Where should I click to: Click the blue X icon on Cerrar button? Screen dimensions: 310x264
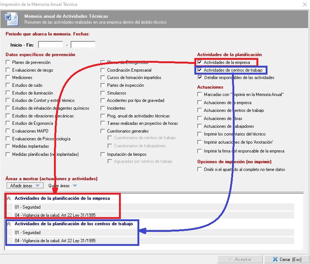275,259
